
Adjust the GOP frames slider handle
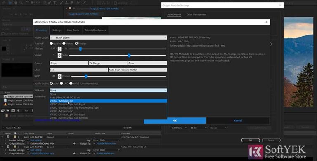(86, 76)
